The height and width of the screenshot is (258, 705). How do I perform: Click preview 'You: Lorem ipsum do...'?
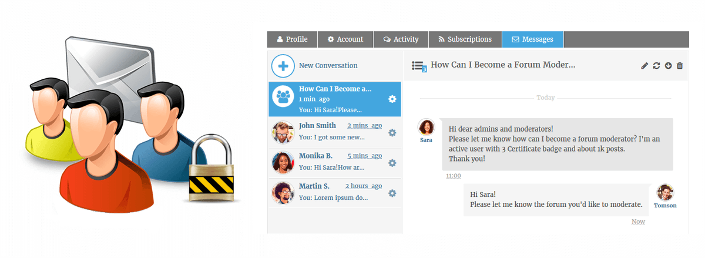point(333,198)
